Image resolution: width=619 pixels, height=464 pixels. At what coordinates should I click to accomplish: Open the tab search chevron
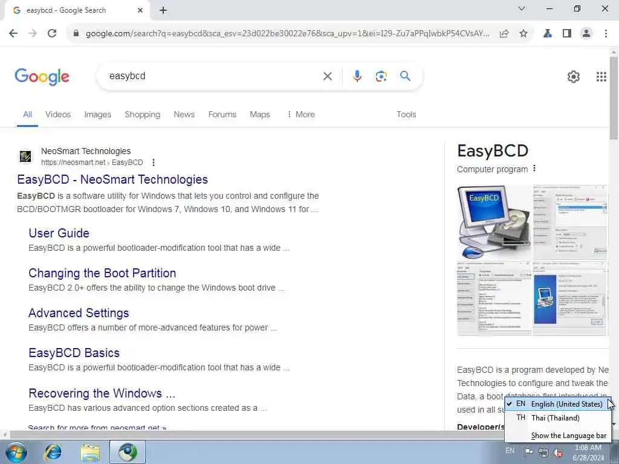522,8
